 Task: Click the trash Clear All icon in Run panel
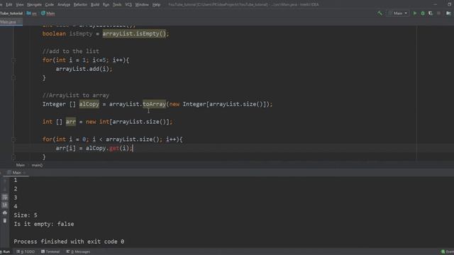click(x=5, y=221)
